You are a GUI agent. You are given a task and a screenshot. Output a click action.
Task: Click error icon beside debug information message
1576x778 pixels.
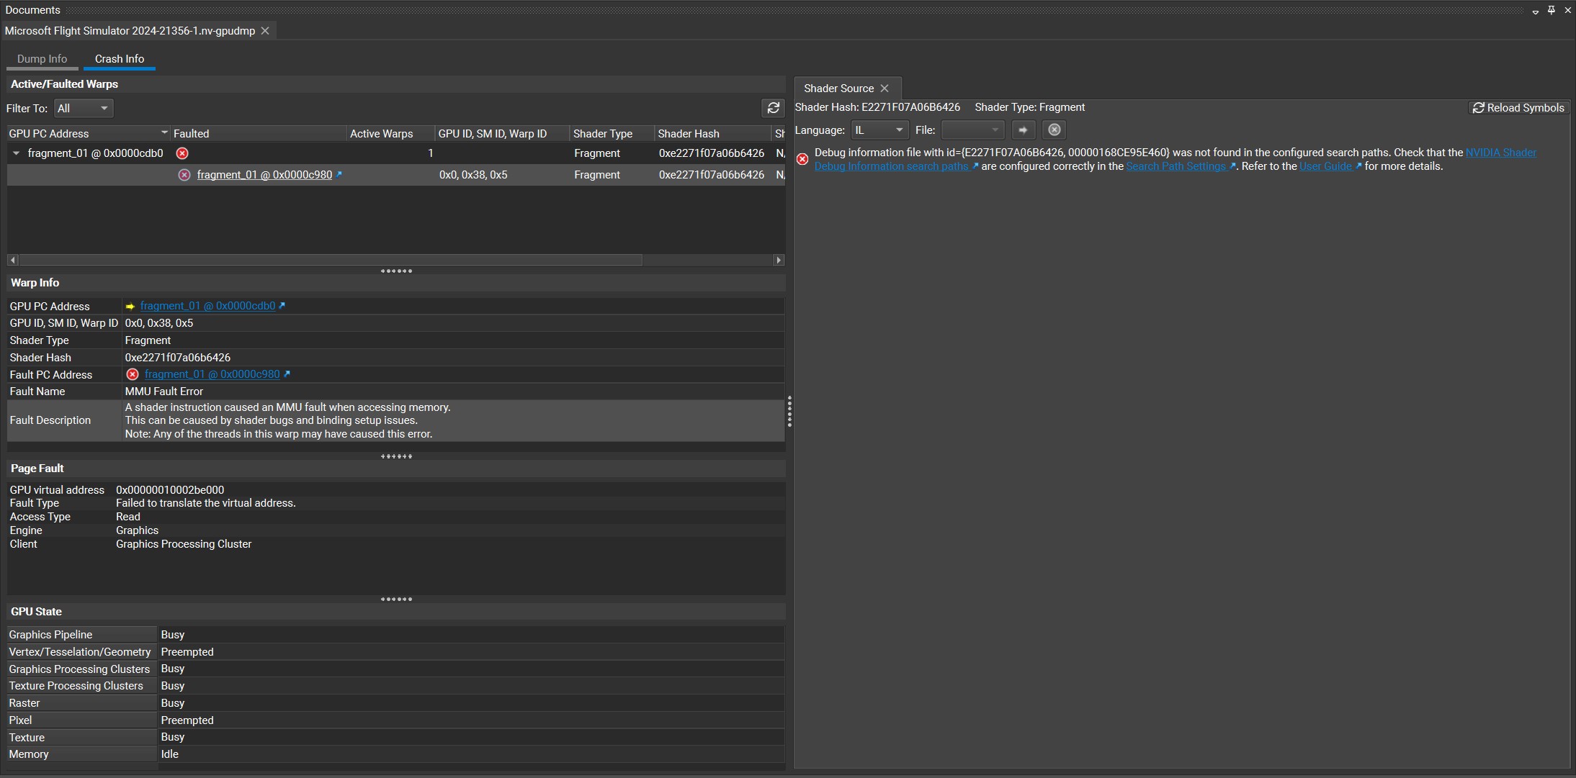pos(802,159)
